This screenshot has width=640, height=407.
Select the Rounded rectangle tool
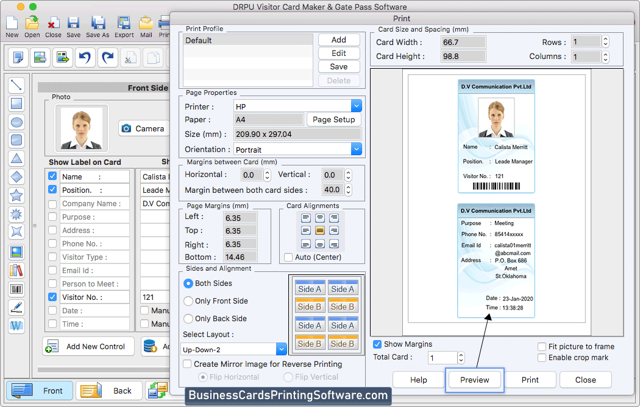coord(16,140)
